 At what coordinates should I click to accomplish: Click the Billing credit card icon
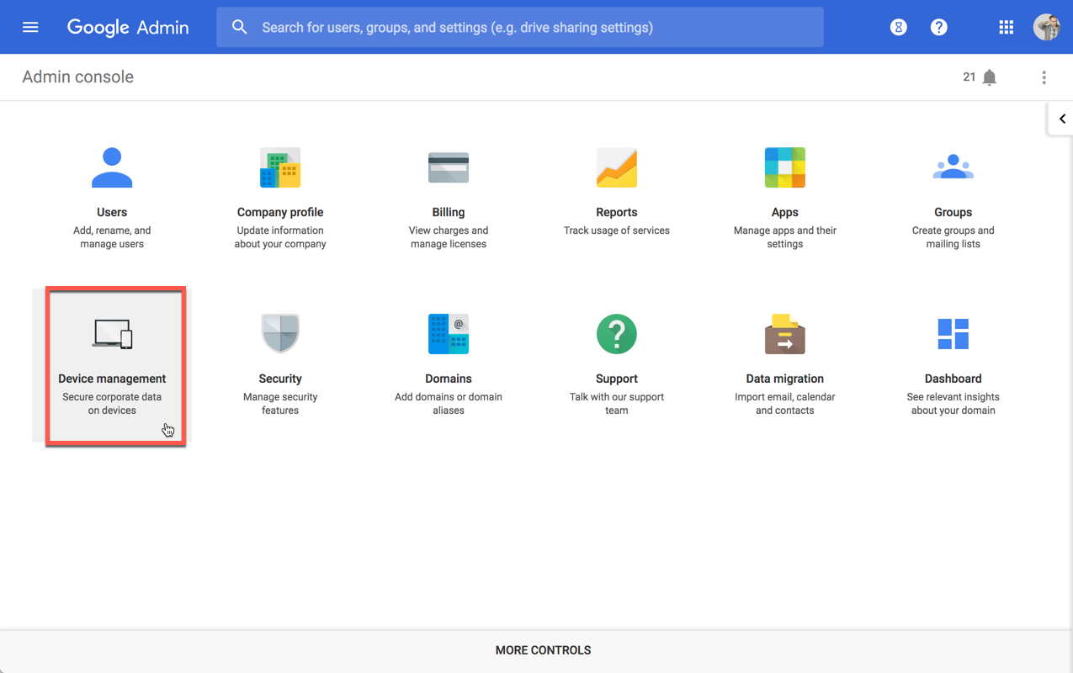tap(449, 168)
